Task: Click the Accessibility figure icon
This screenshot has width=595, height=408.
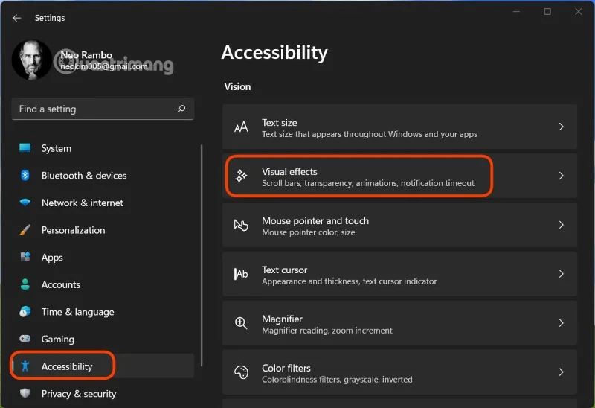Action: coord(25,366)
